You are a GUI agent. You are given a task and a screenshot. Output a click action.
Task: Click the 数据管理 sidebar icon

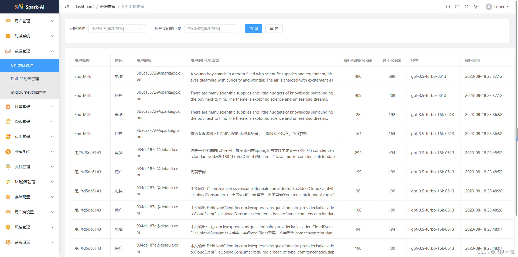pos(8,51)
